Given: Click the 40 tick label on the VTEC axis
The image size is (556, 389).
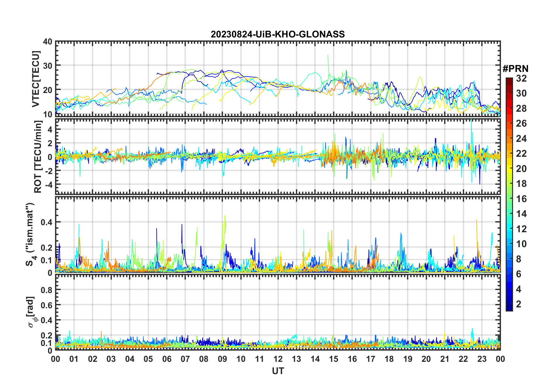Looking at the screenshot, I should click(x=47, y=42).
